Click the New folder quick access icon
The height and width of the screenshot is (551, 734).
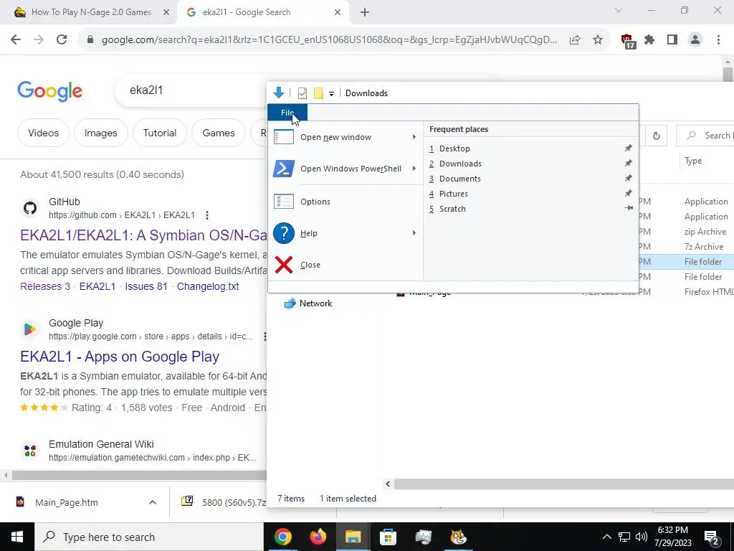pyautogui.click(x=318, y=93)
